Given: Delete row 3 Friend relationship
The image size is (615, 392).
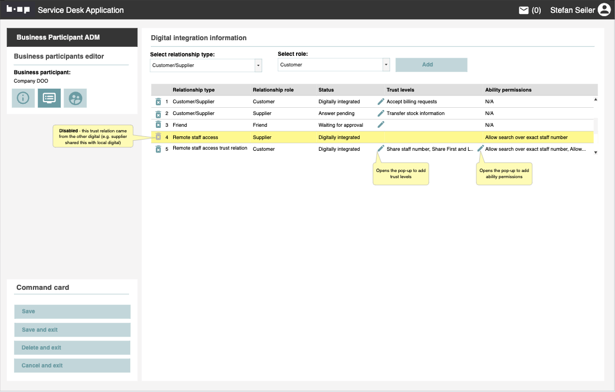Looking at the screenshot, I should pos(158,125).
